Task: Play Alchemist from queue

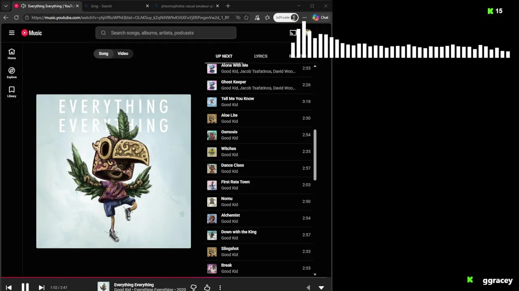Action: [x=259, y=218]
